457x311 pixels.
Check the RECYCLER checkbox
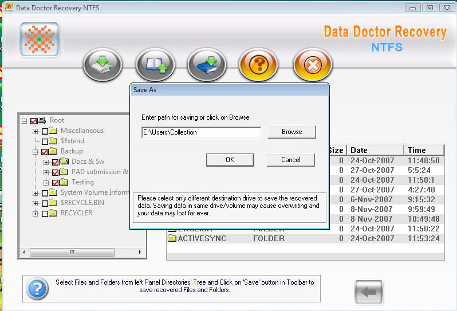click(45, 214)
